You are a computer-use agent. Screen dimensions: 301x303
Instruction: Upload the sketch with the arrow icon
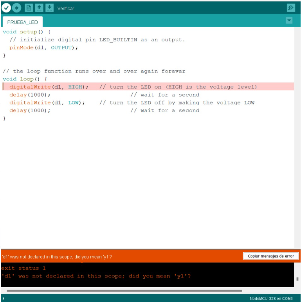[x=16, y=7]
